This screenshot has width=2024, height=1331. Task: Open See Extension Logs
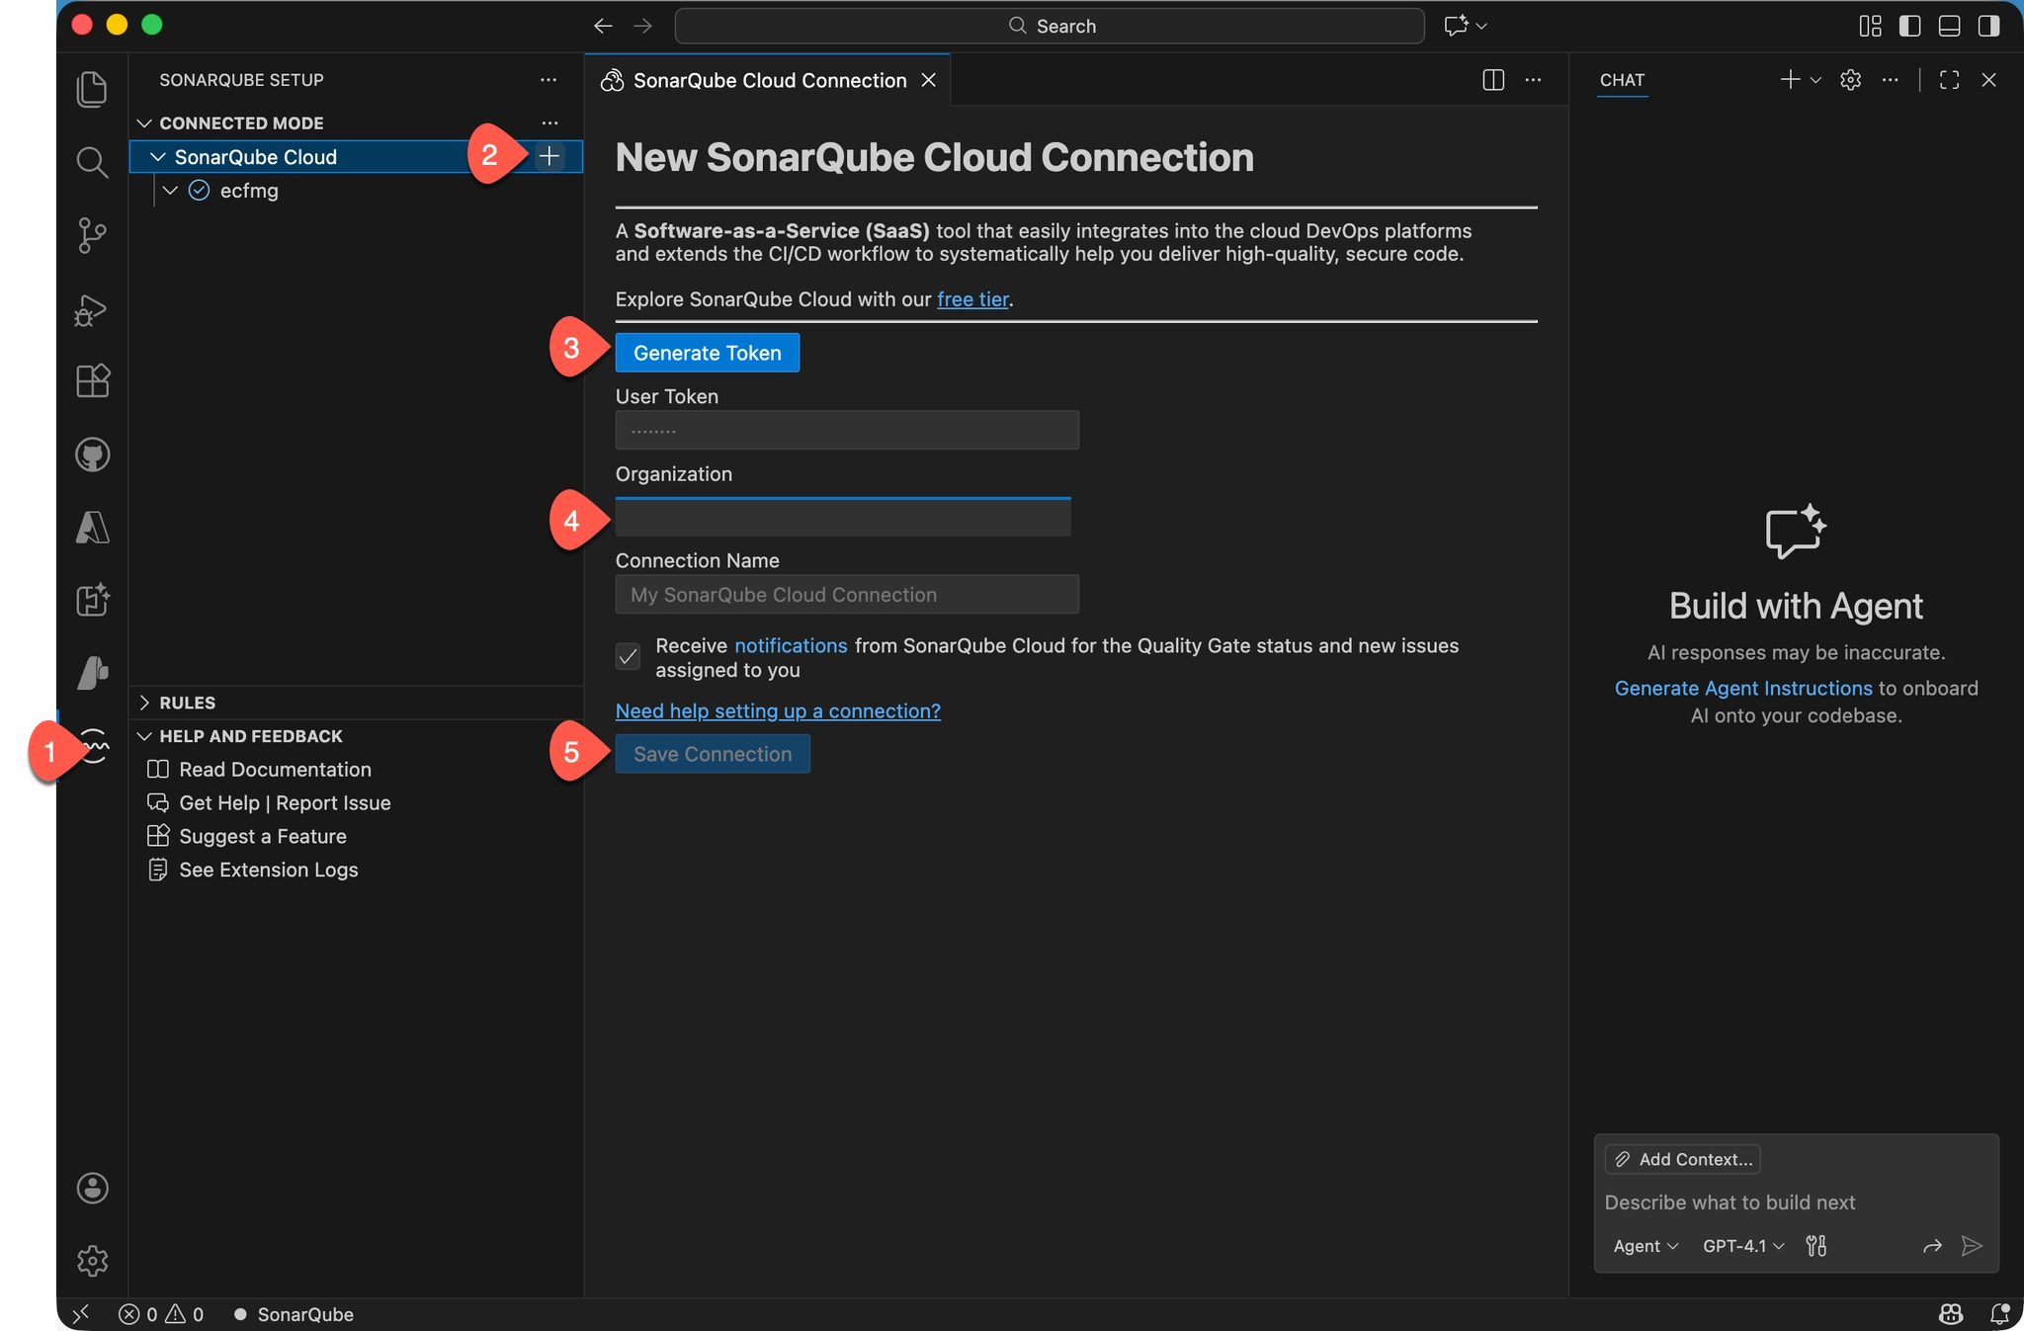pyautogui.click(x=268, y=870)
